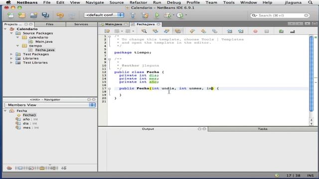Click the Open Project toolbar icon
Image resolution: width=319 pixels, height=179 pixels.
coord(33,15)
